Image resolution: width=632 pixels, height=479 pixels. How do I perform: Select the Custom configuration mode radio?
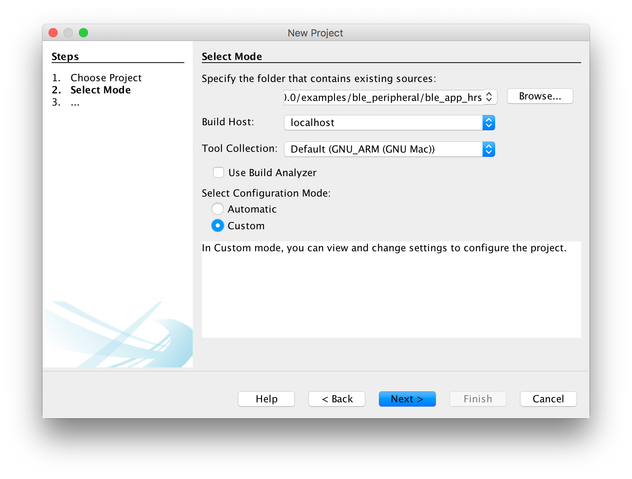(218, 226)
